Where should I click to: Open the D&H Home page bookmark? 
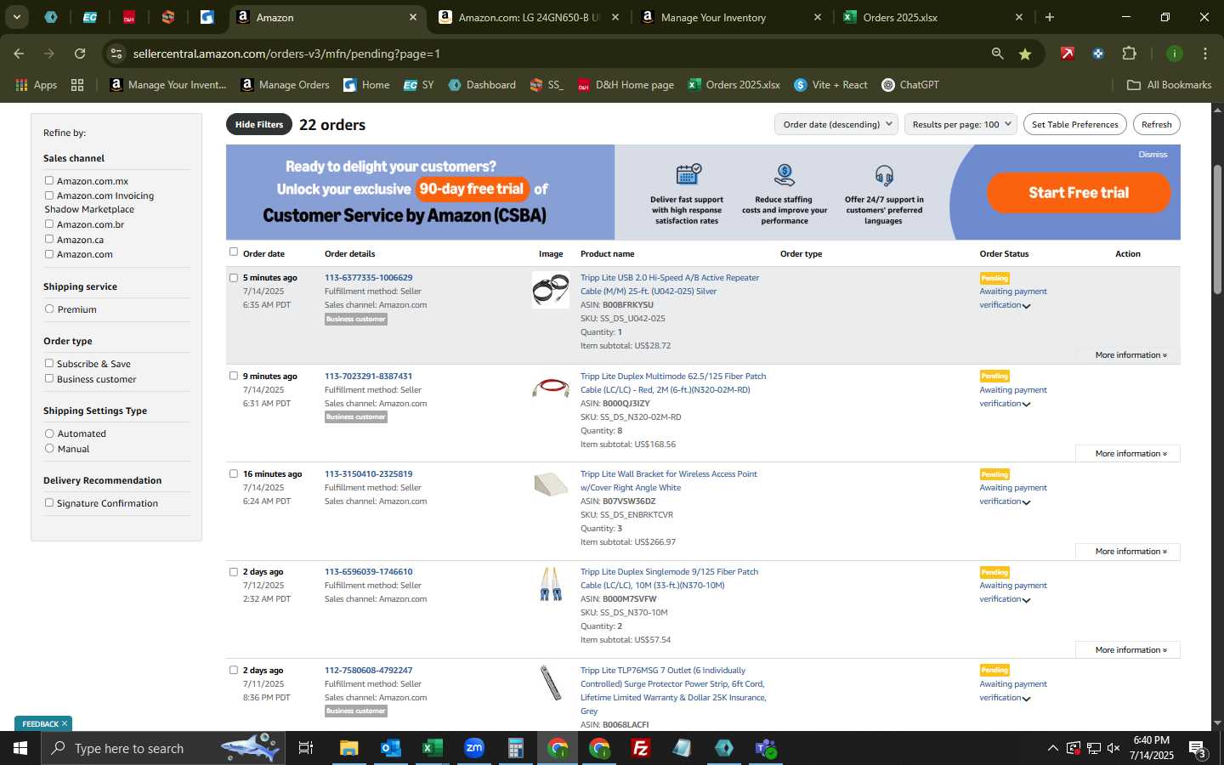click(626, 85)
